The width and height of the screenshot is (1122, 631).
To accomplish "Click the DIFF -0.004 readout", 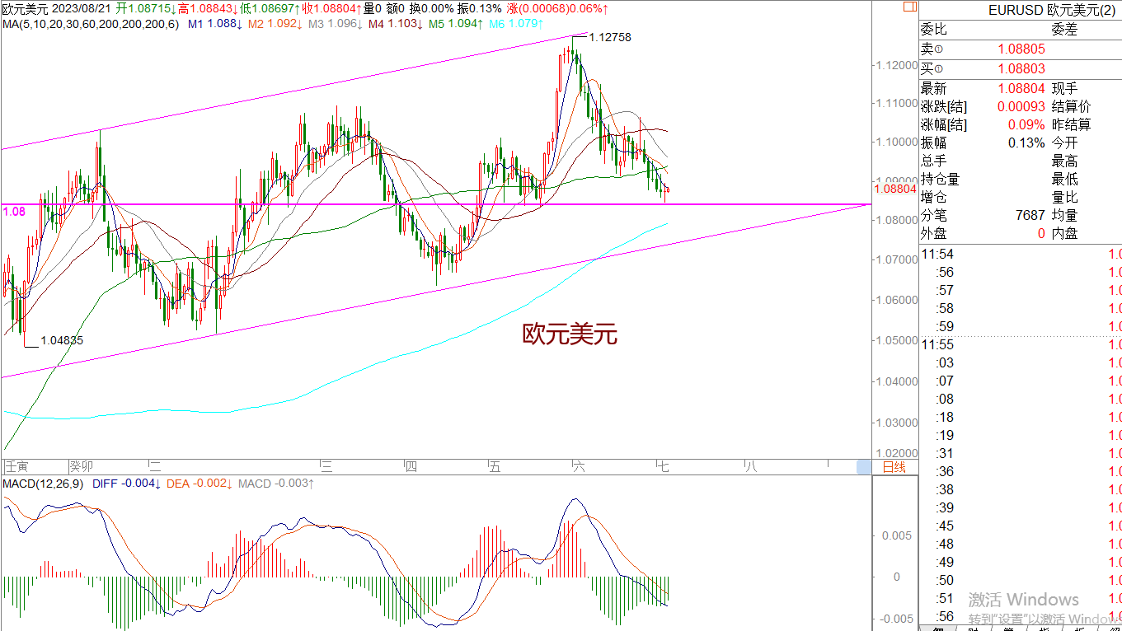I will click(x=126, y=484).
